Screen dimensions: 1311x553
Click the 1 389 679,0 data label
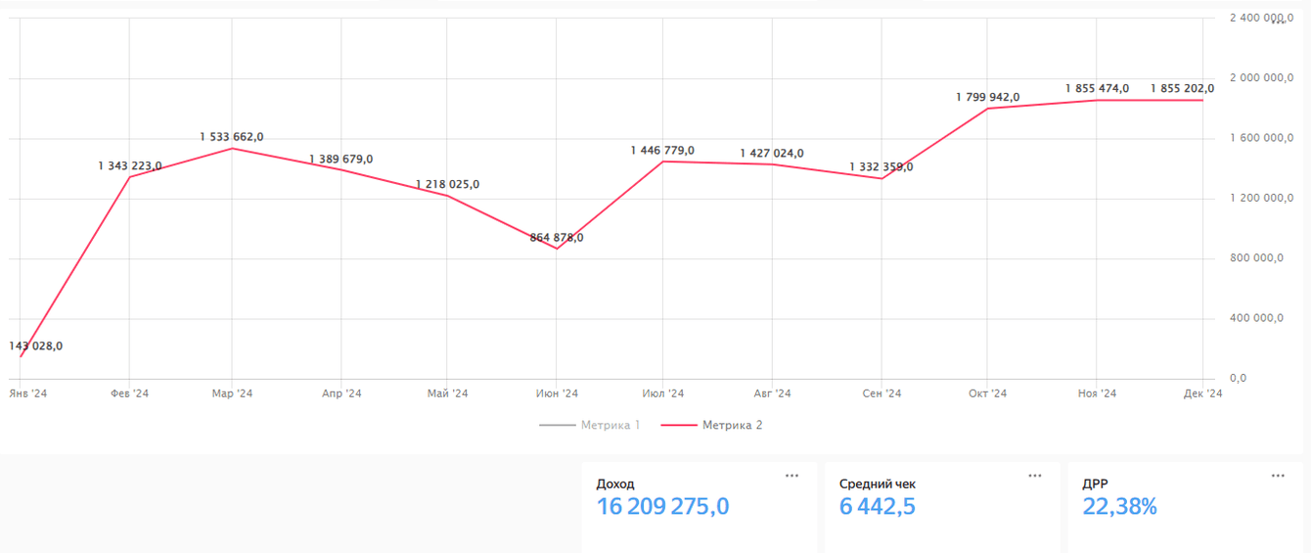pyautogui.click(x=341, y=159)
